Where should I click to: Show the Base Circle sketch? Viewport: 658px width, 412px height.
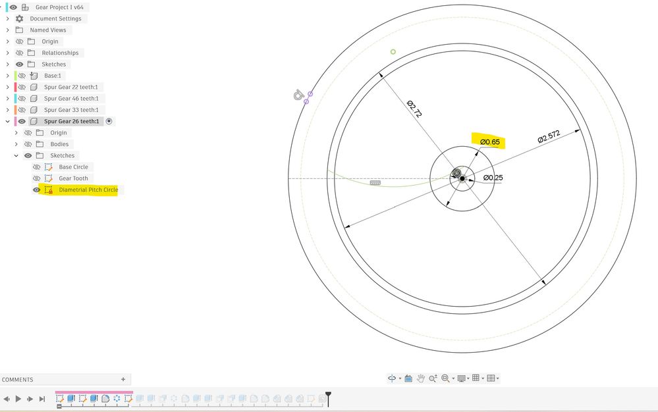point(36,167)
